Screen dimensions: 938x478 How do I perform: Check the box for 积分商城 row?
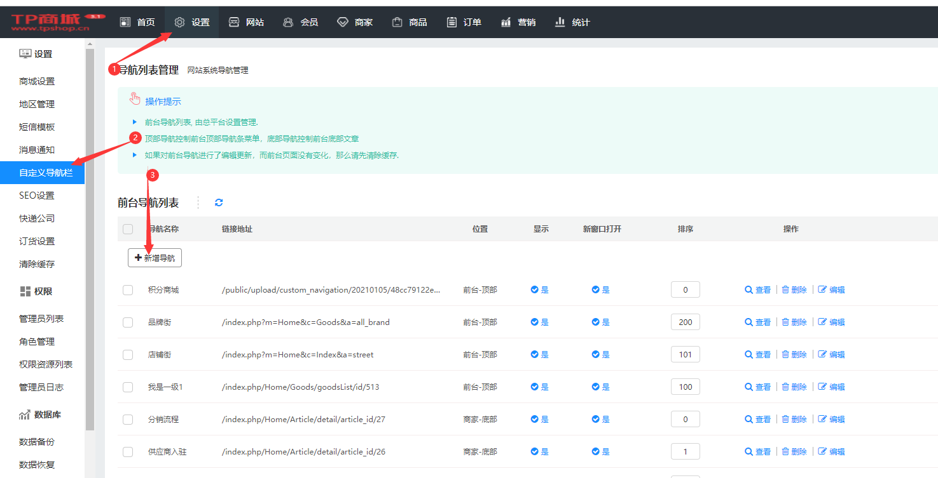128,290
